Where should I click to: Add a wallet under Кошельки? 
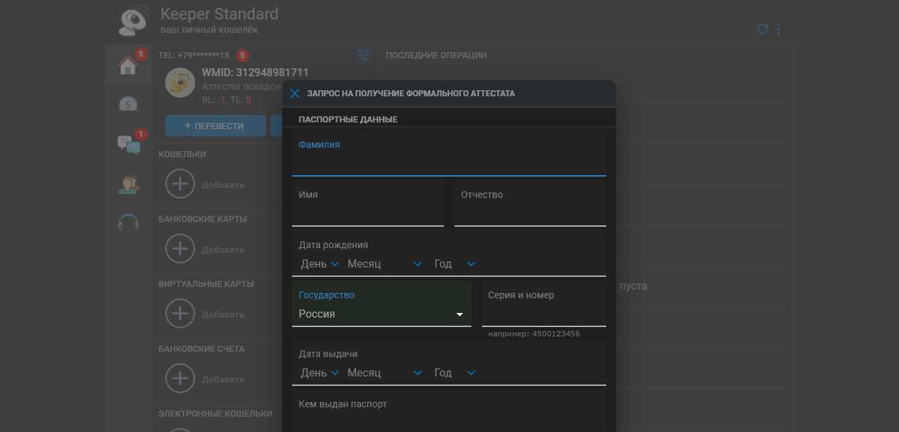[180, 184]
